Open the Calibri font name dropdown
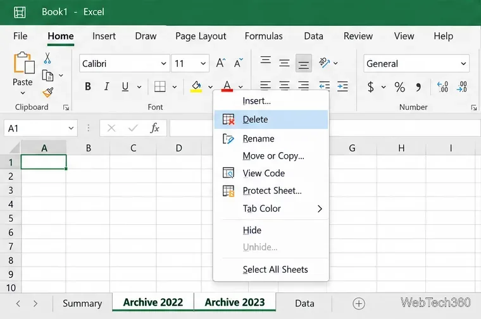Image resolution: width=481 pixels, height=319 pixels. pos(163,63)
